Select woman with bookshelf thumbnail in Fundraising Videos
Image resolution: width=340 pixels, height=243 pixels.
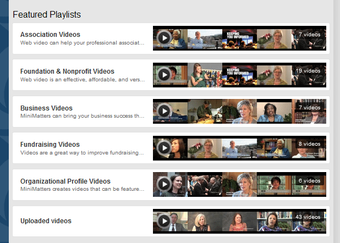[x=275, y=148]
